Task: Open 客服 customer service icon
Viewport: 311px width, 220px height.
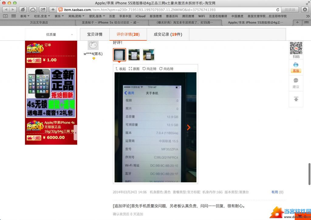Action: coord(296,67)
